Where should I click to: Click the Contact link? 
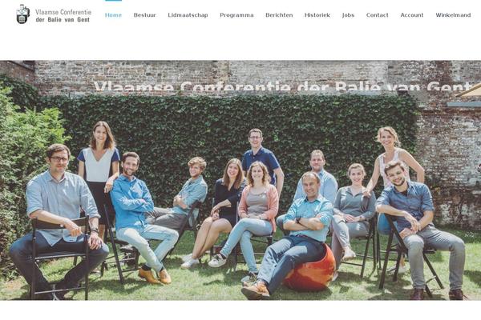pos(377,15)
